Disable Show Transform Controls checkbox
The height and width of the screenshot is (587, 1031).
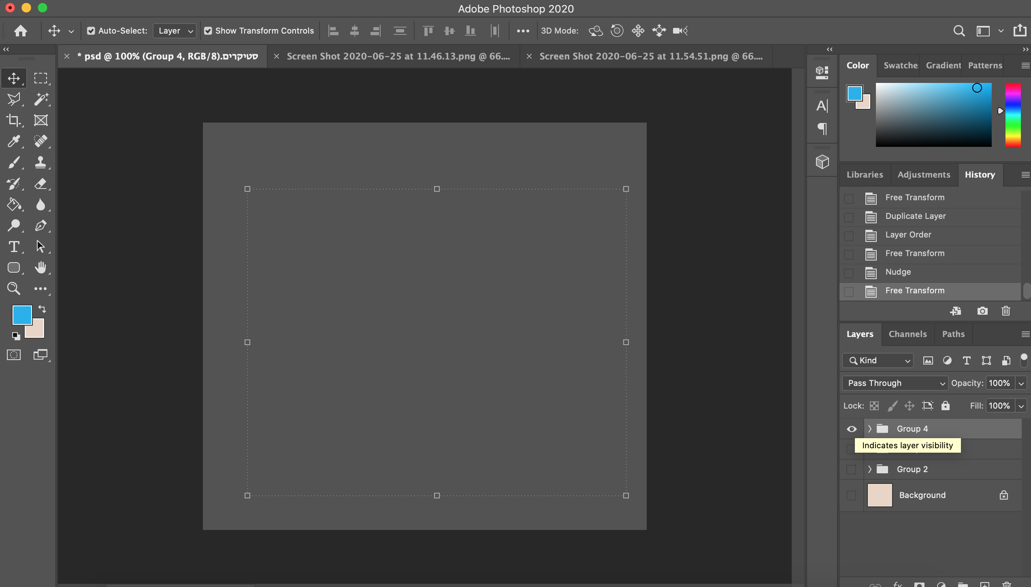point(208,31)
